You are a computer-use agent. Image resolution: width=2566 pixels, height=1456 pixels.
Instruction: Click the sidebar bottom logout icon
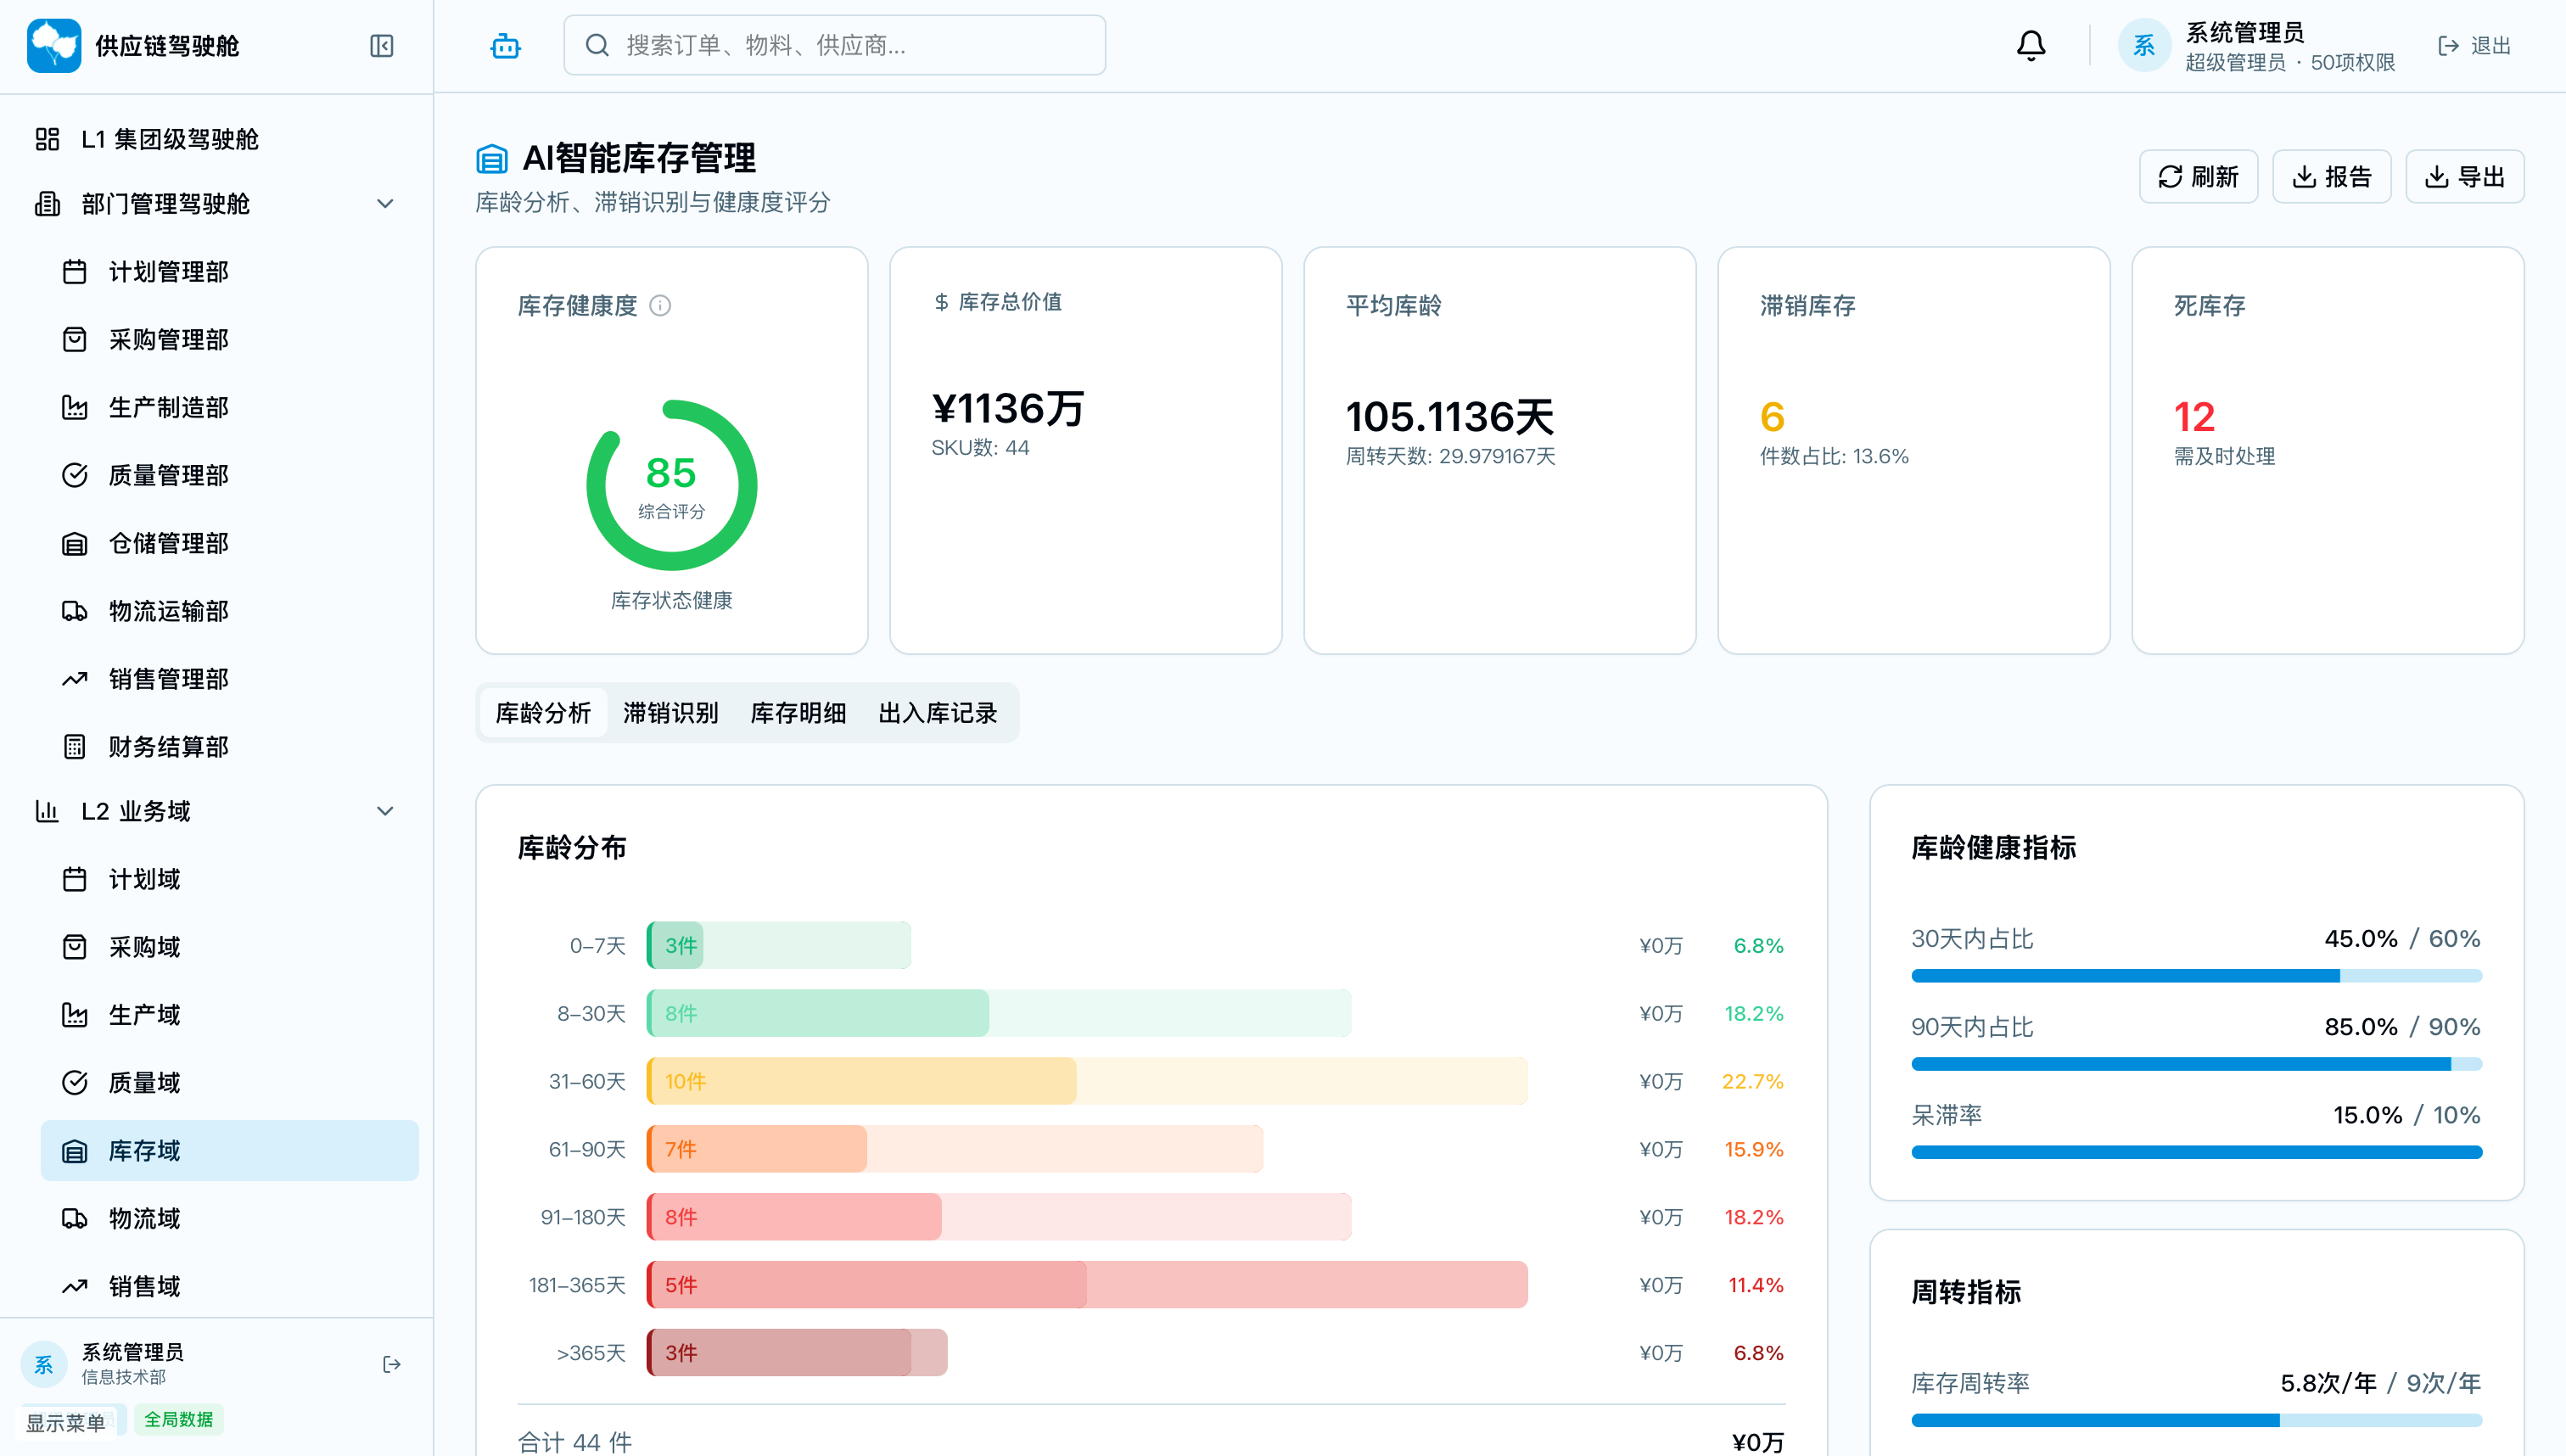pyautogui.click(x=392, y=1365)
